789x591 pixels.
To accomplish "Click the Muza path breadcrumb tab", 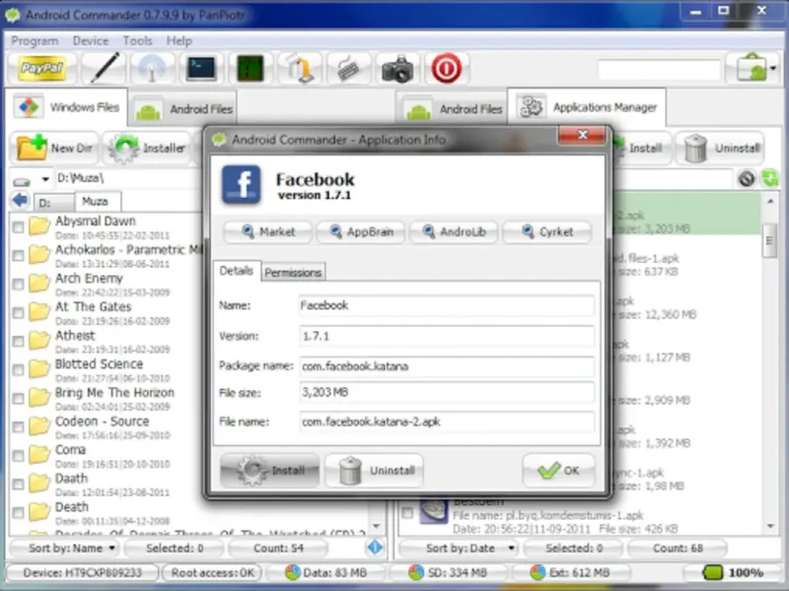I will tap(97, 202).
